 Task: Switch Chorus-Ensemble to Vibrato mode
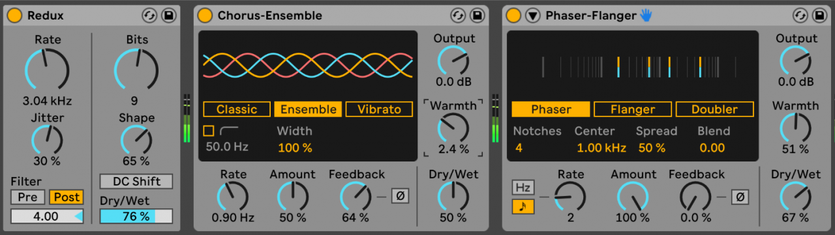[379, 109]
